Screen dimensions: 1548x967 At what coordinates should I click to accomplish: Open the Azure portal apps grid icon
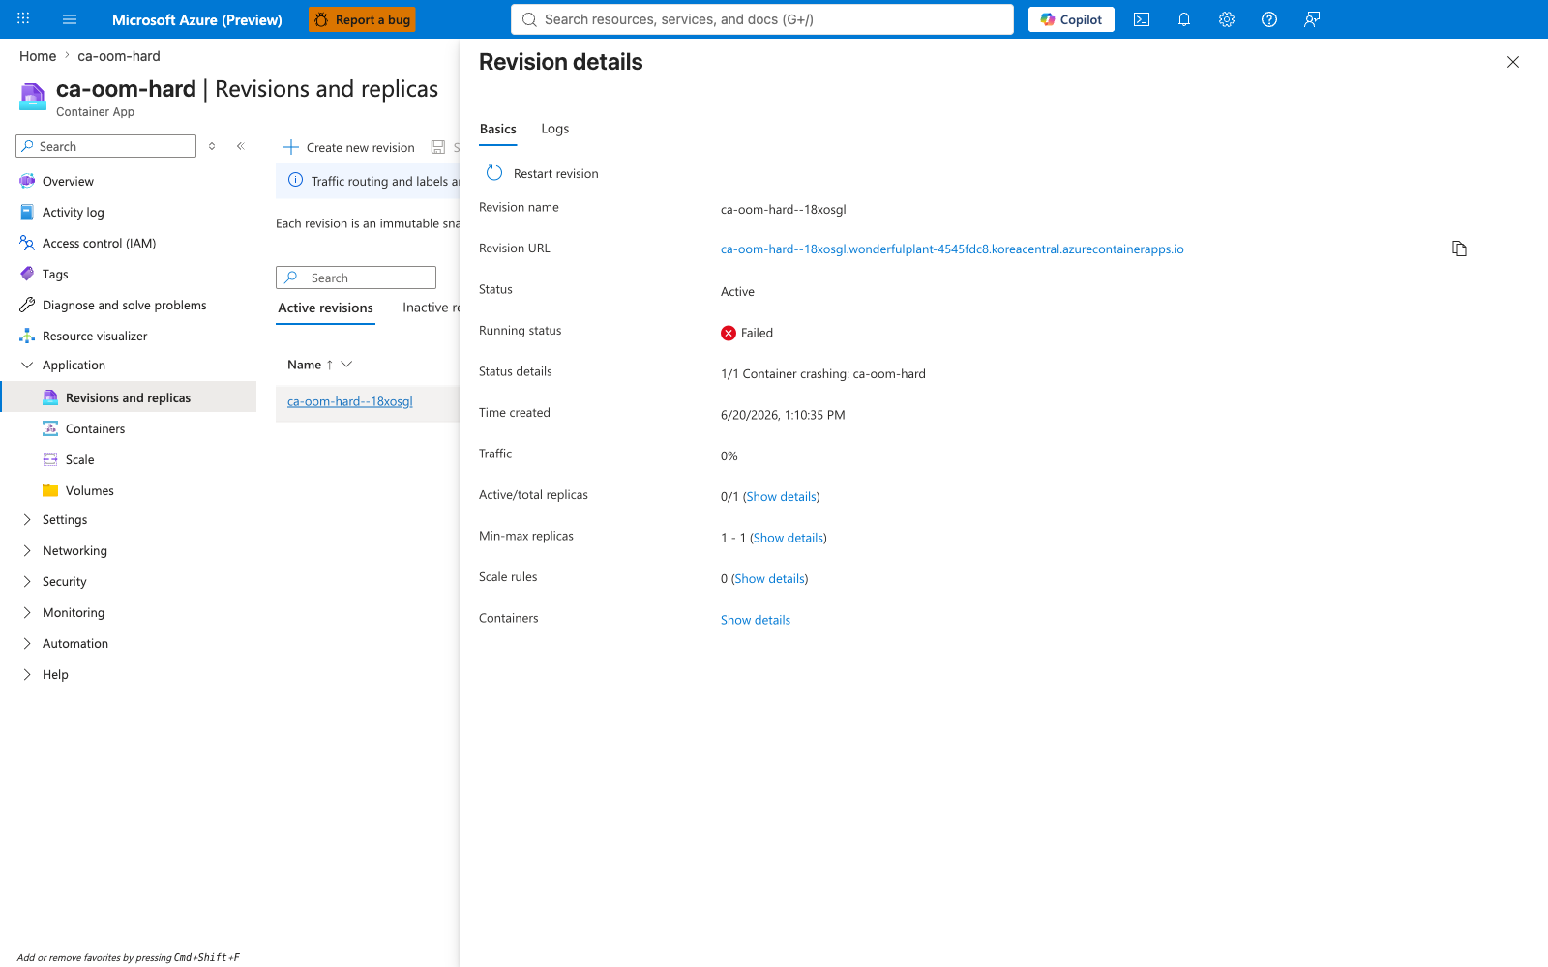coord(23,19)
